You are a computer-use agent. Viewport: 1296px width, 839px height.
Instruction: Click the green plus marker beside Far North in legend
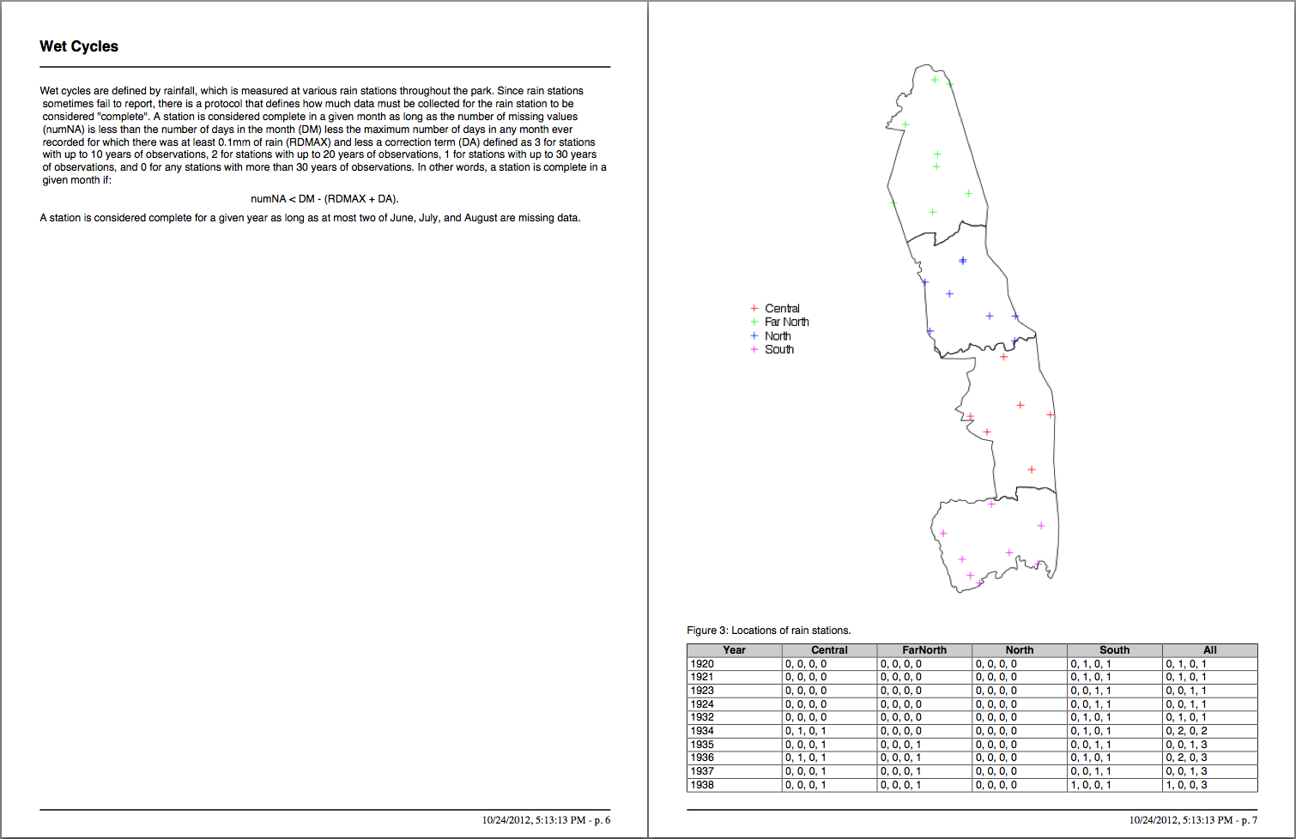tap(754, 322)
